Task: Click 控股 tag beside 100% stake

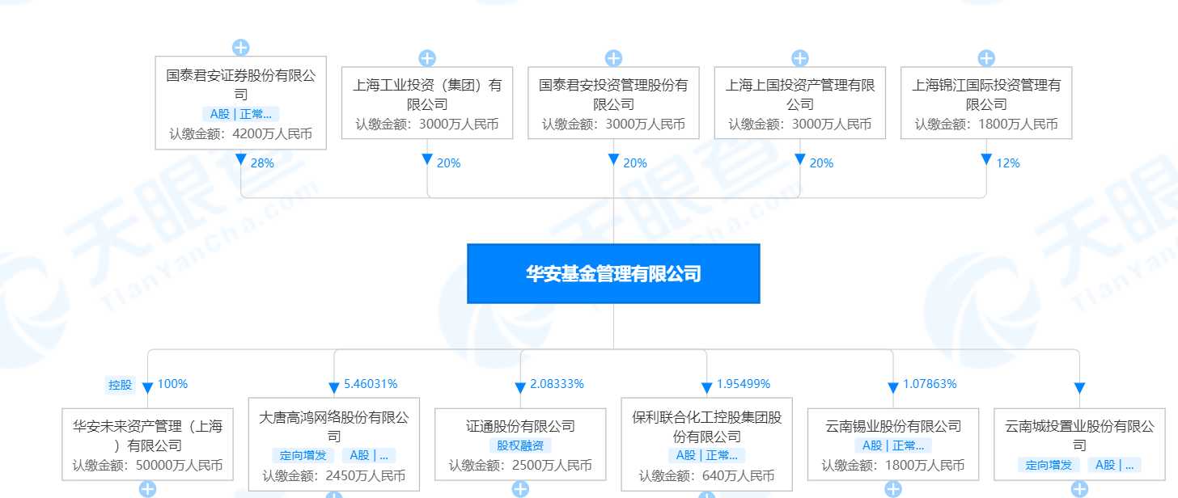Action: (x=120, y=385)
